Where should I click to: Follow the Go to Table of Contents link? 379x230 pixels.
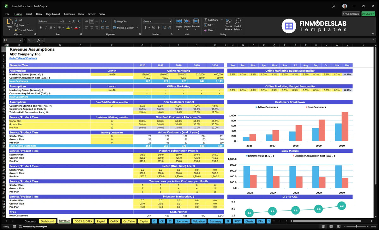(23, 58)
